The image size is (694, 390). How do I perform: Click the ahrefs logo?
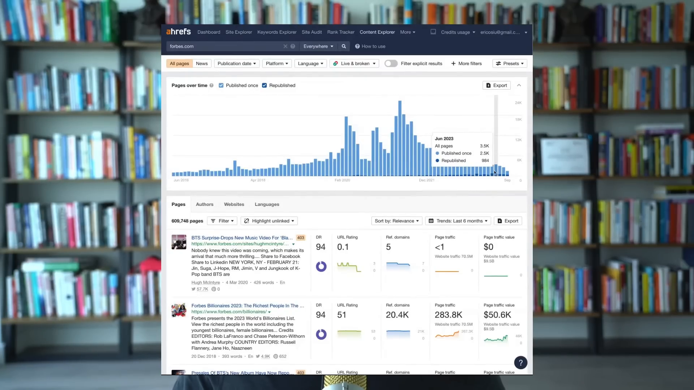178,32
